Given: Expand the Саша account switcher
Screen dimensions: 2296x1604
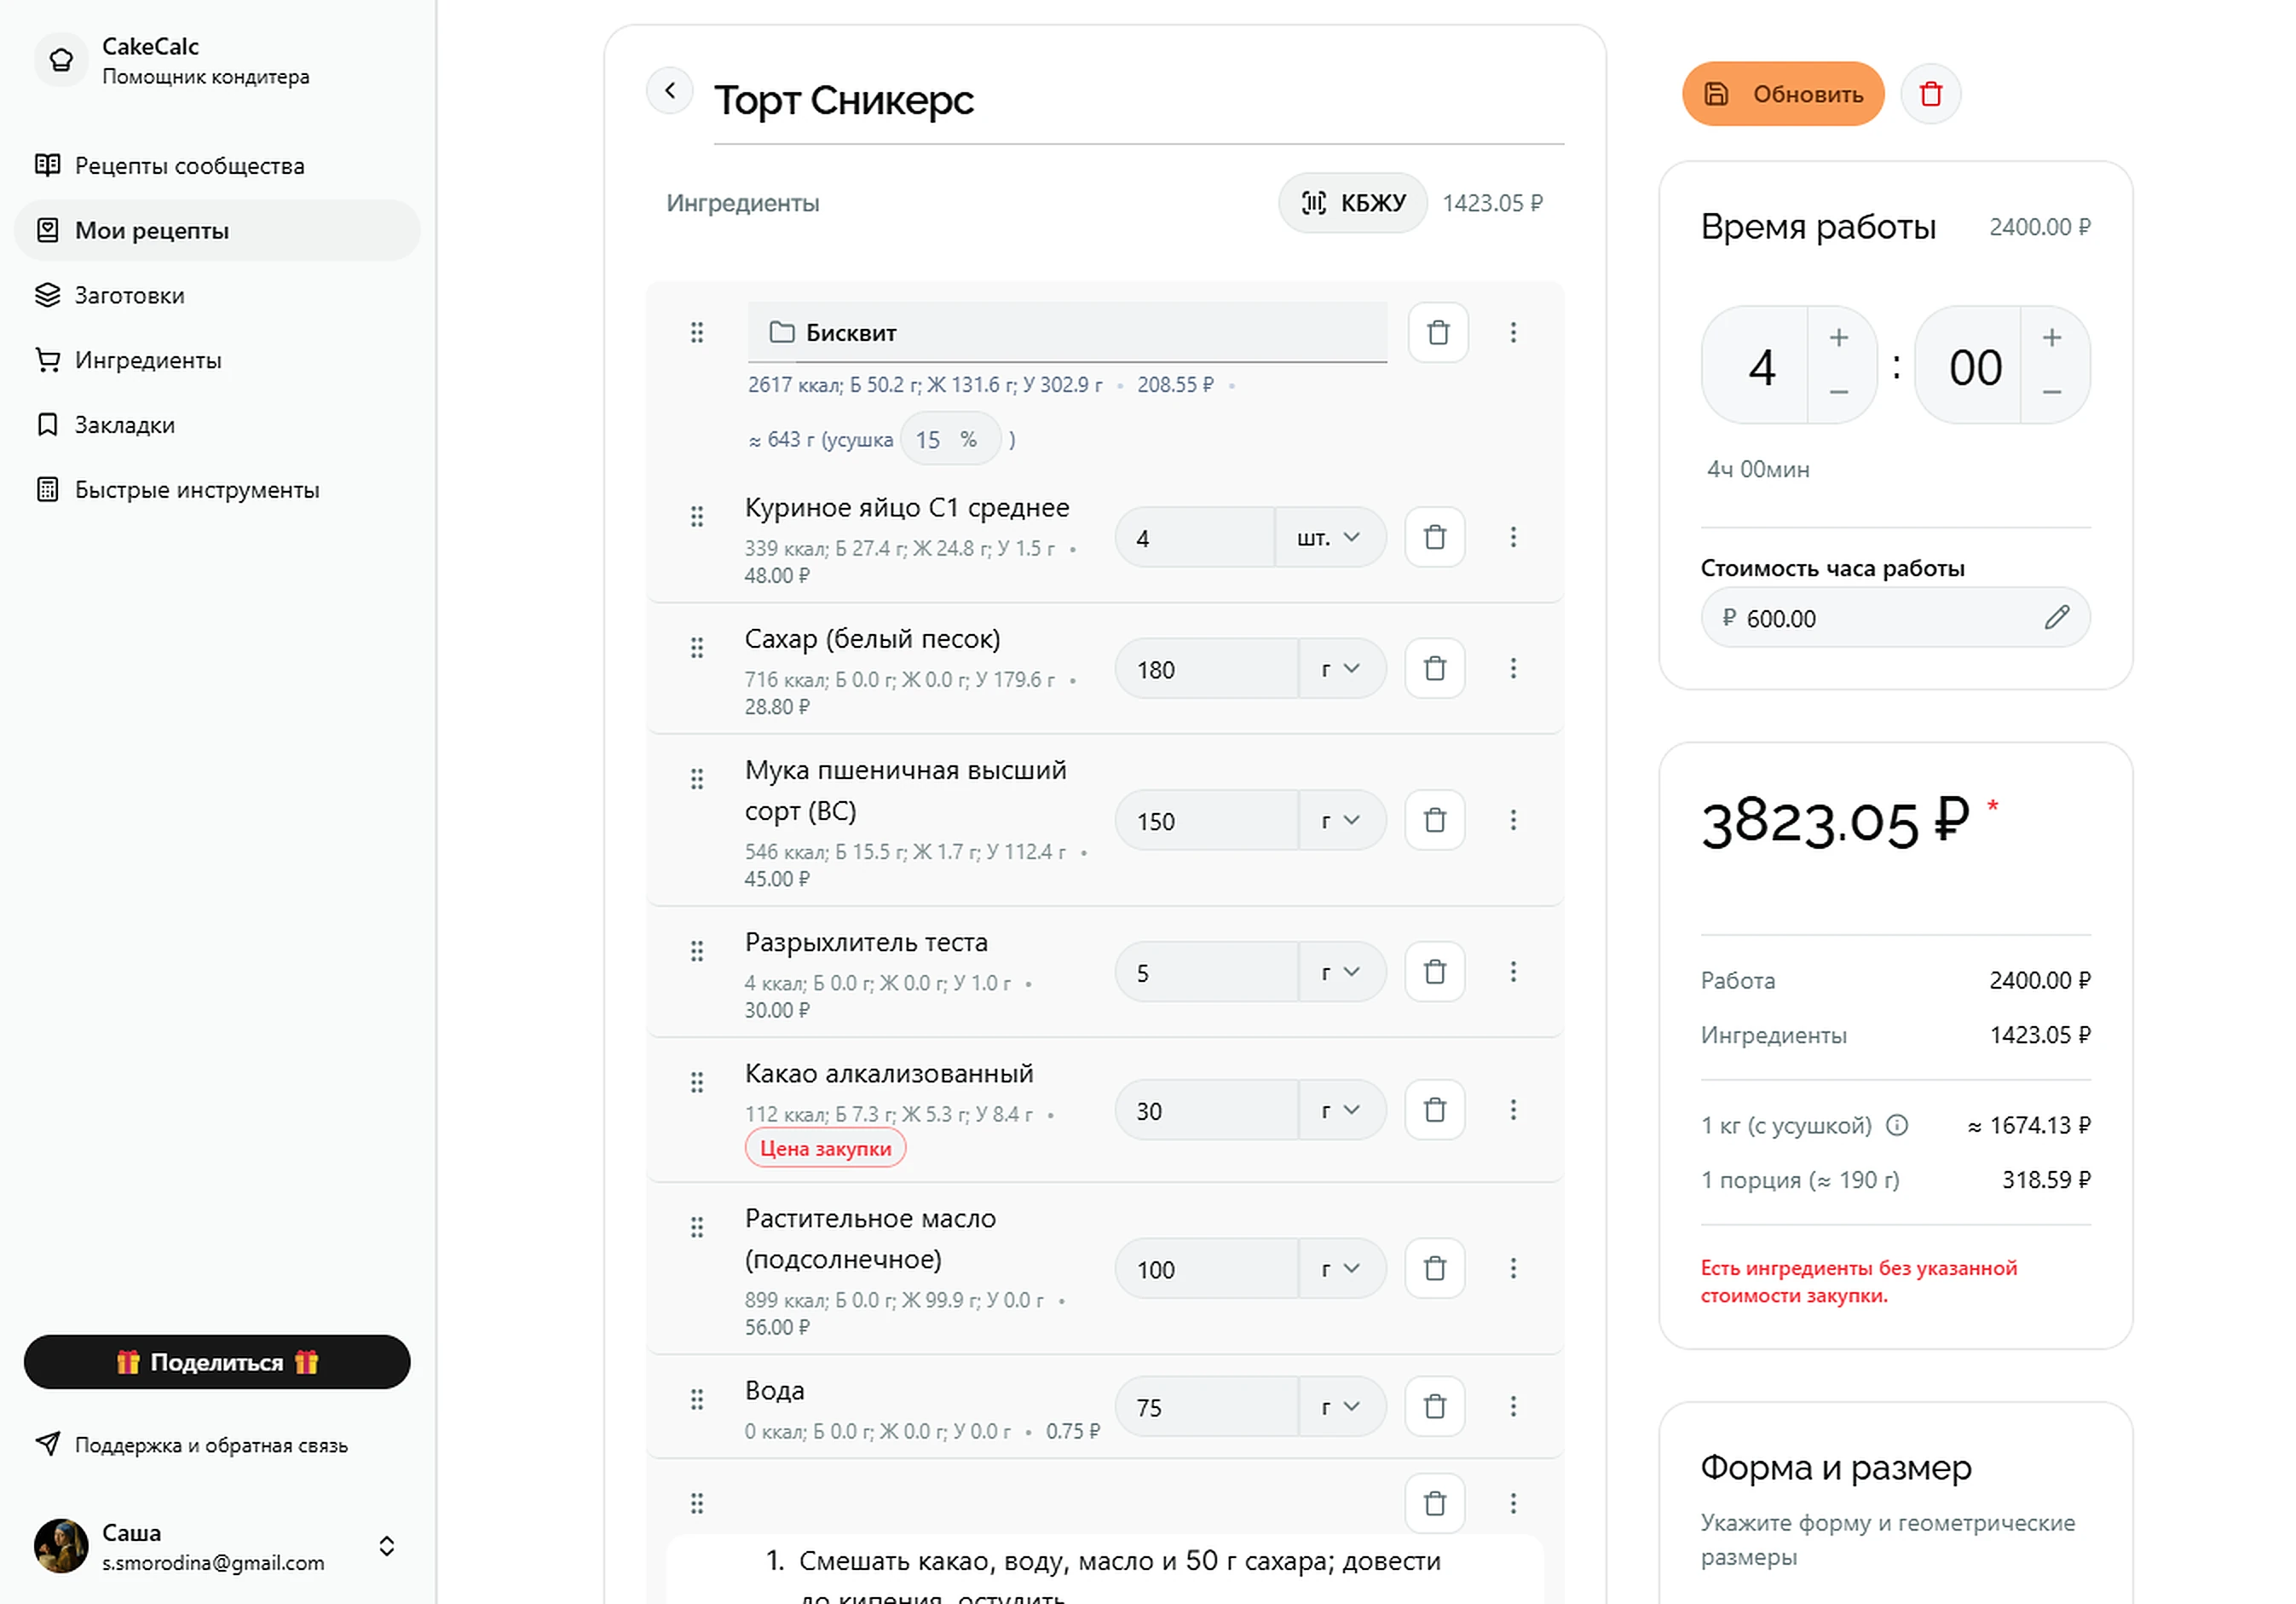Looking at the screenshot, I should tap(386, 1546).
